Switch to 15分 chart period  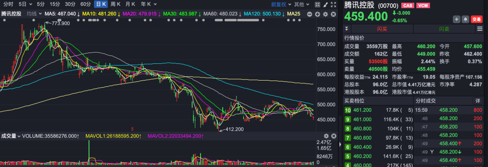(x=55, y=5)
